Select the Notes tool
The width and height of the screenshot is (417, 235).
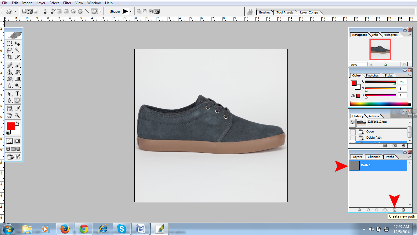point(9,109)
